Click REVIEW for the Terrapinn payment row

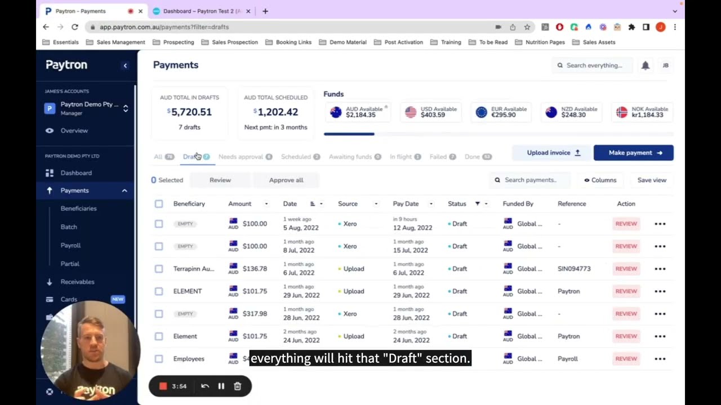(x=626, y=269)
